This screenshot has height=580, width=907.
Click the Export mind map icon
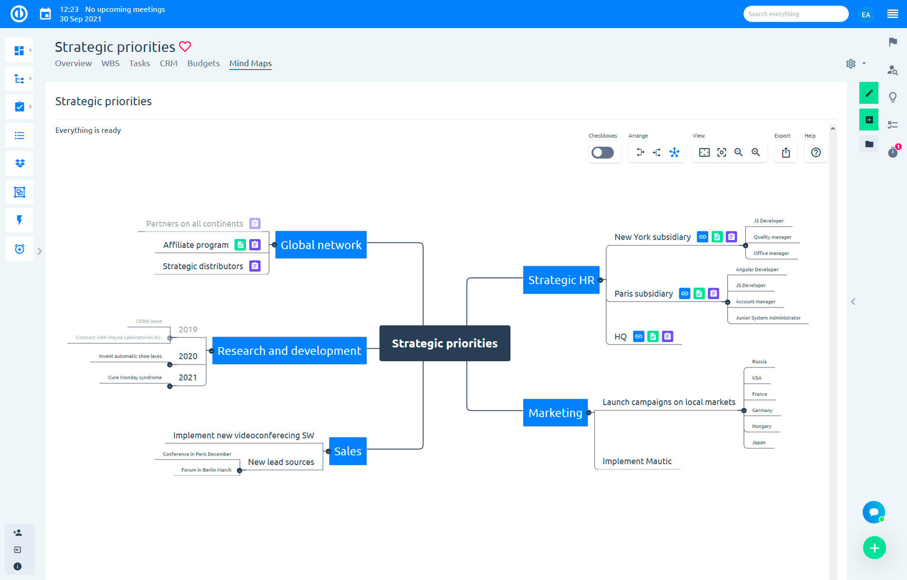pyautogui.click(x=786, y=152)
